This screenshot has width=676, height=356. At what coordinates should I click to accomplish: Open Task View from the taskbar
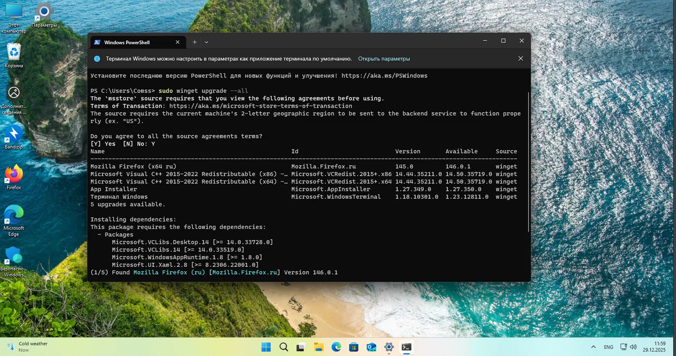point(301,347)
